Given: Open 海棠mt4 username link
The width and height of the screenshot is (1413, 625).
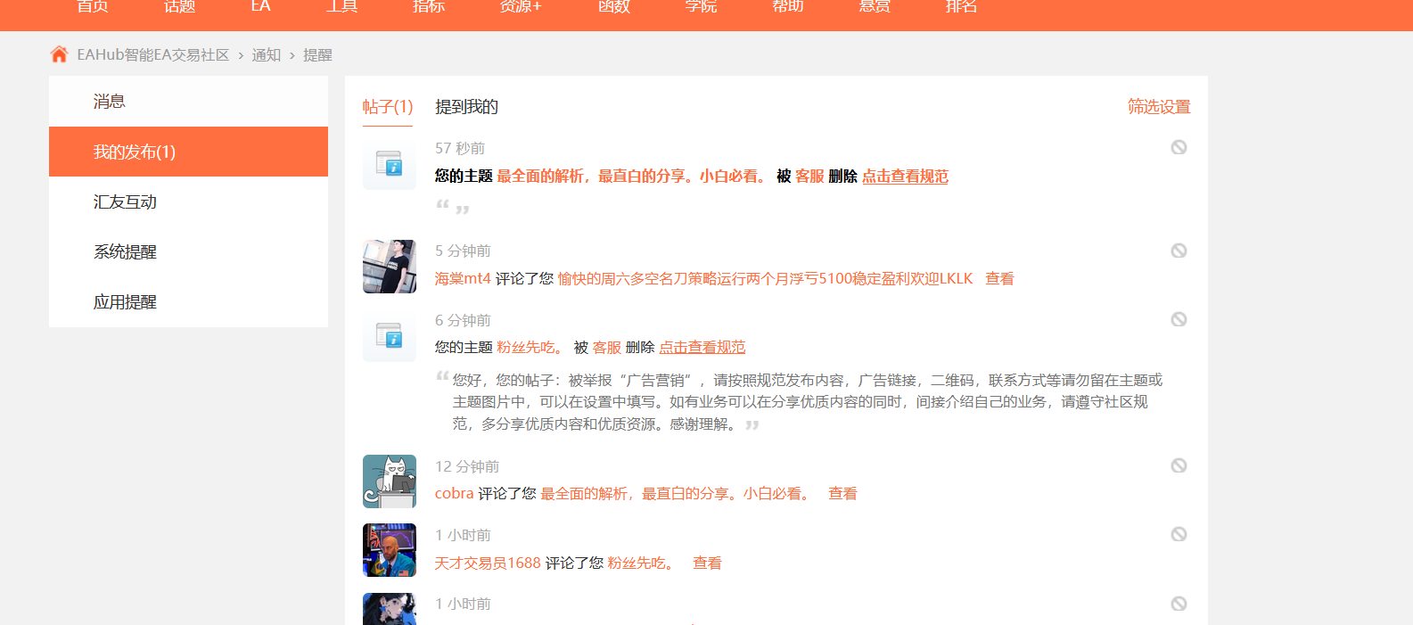Looking at the screenshot, I should coord(463,279).
